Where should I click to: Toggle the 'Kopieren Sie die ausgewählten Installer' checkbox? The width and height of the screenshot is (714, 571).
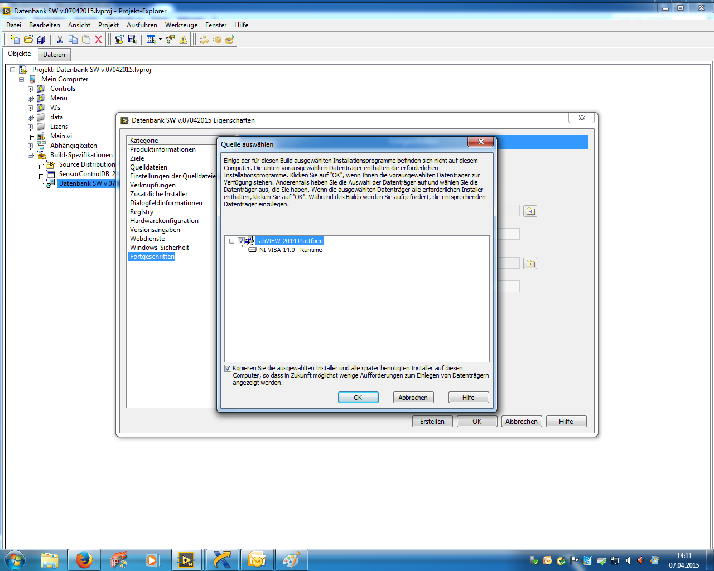point(228,368)
